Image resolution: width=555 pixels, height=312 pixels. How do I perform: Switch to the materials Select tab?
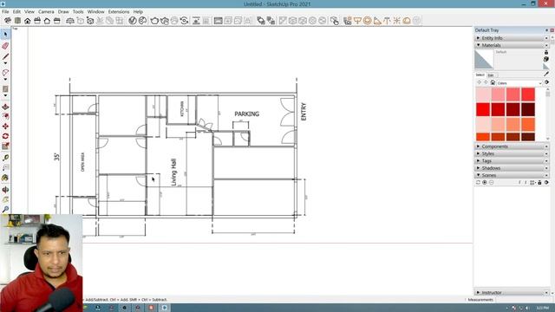pyautogui.click(x=480, y=75)
